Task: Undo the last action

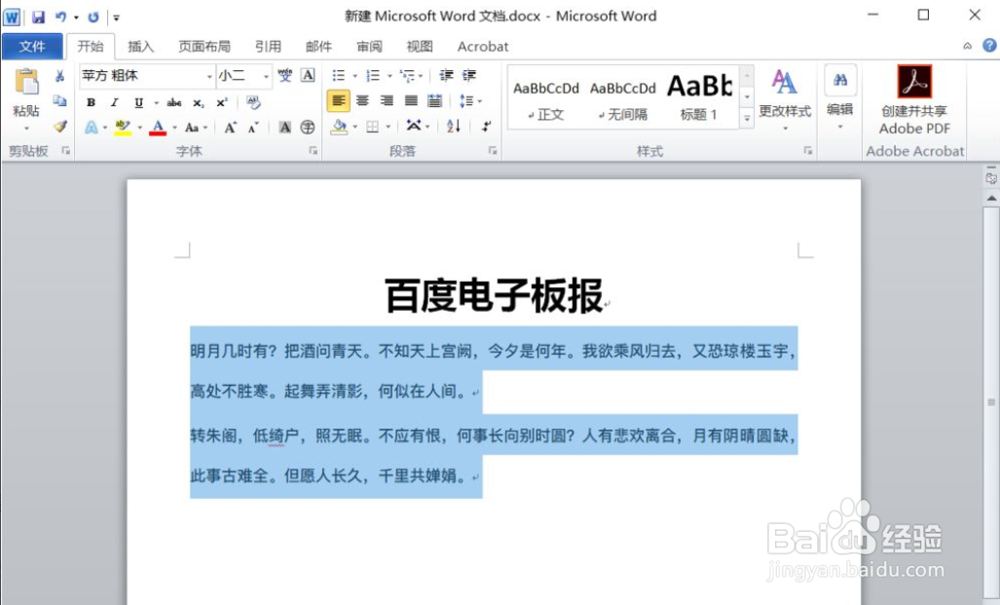Action: click(60, 18)
